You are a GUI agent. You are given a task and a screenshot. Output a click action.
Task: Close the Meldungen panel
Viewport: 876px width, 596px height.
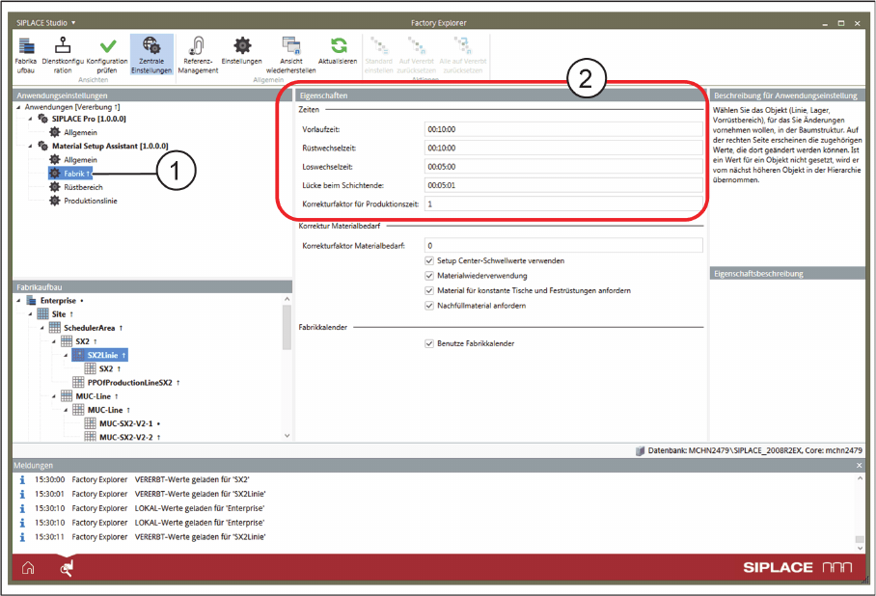(859, 465)
